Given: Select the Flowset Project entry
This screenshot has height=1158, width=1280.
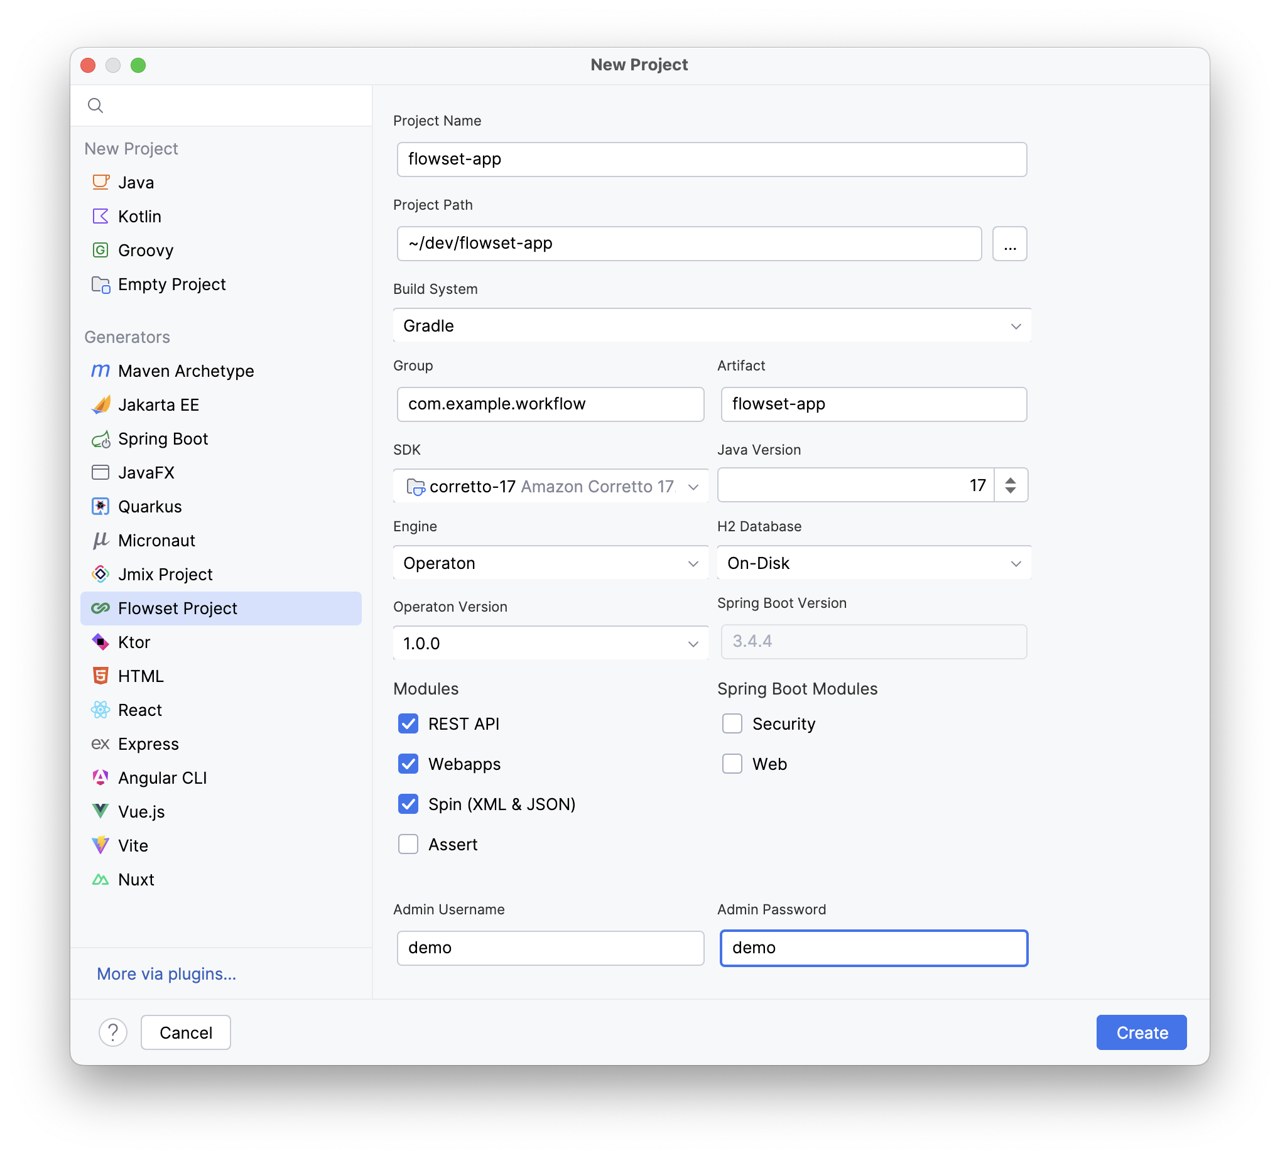Looking at the screenshot, I should tap(177, 607).
